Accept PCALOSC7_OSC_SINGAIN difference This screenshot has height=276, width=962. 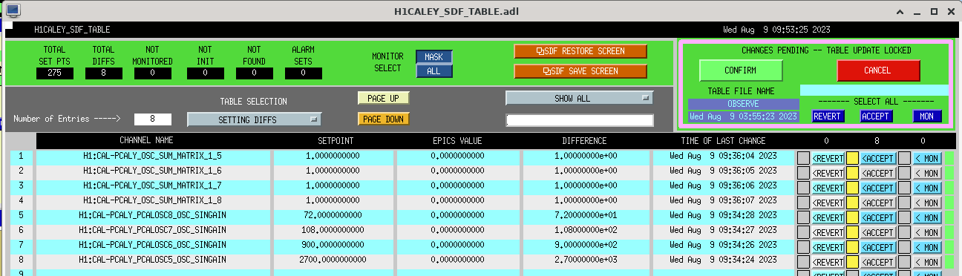tap(877, 231)
